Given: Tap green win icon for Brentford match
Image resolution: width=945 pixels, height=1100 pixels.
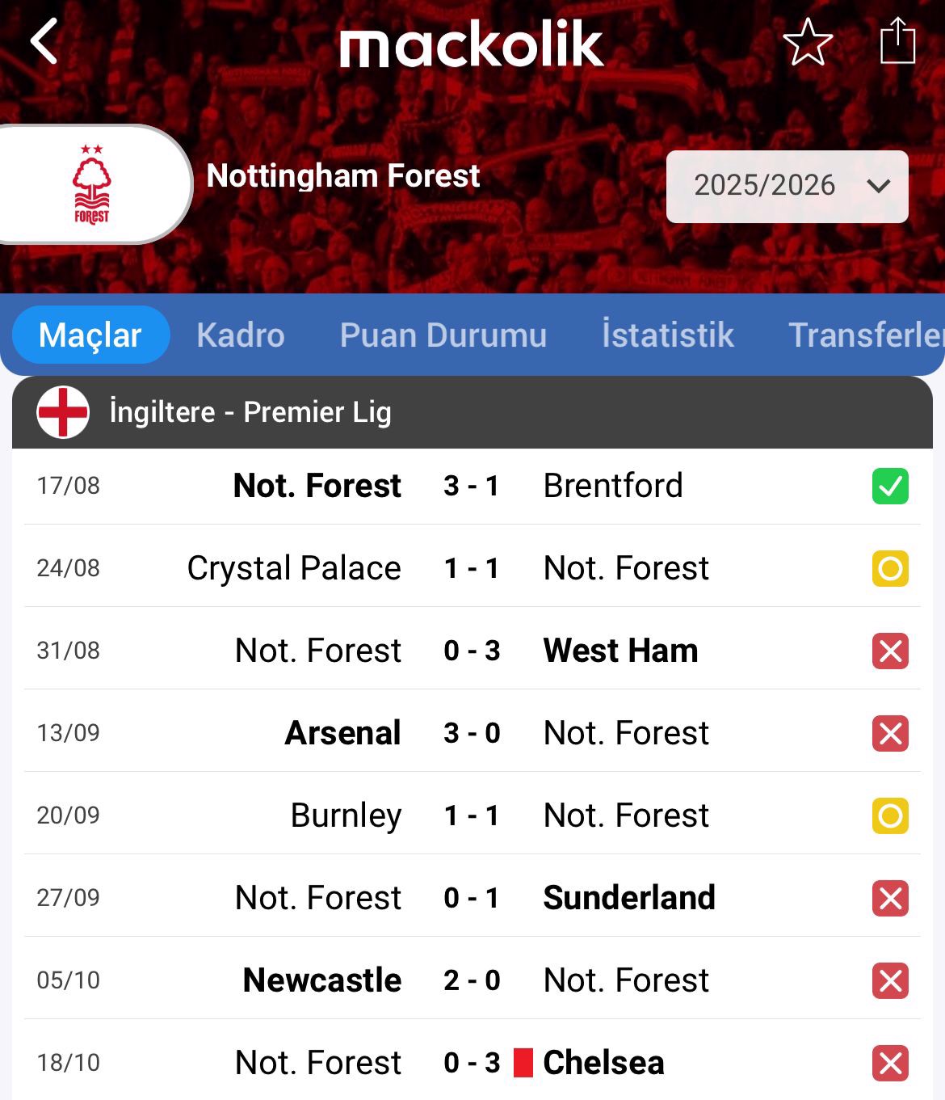Looking at the screenshot, I should 890,487.
